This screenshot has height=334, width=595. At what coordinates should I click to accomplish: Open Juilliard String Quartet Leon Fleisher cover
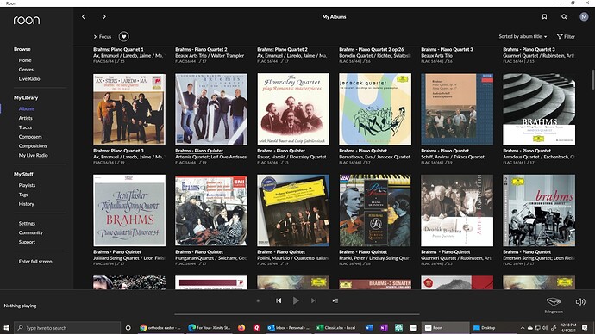point(129,210)
